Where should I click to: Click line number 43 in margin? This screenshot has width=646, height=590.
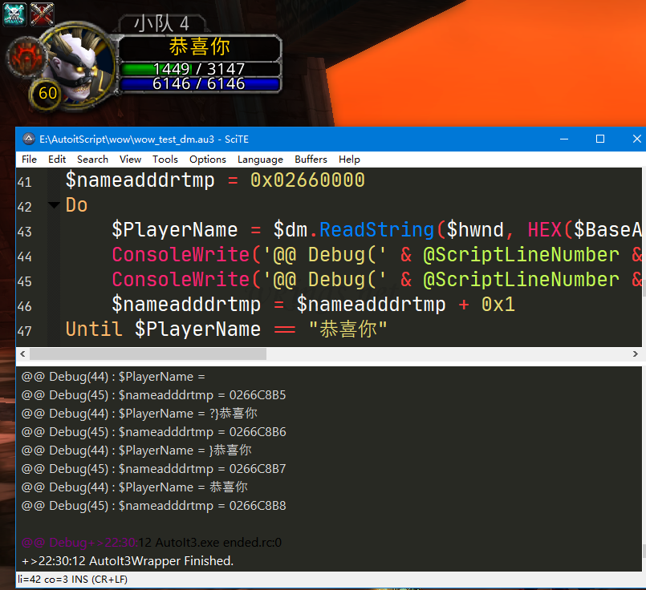pos(25,232)
